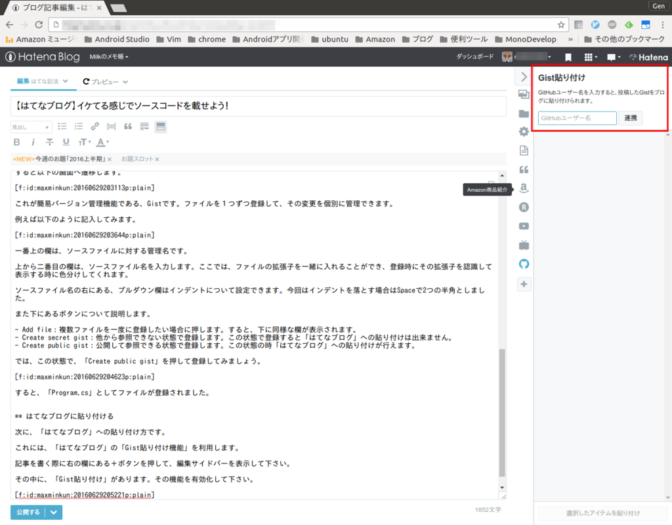Expand the preview chevron dropdown
This screenshot has width=672, height=525.
pos(125,82)
